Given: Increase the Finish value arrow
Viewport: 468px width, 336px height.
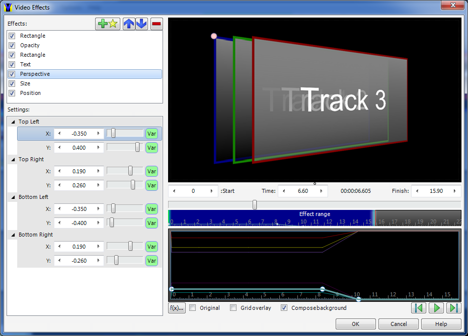Looking at the screenshot, I should click(x=454, y=191).
